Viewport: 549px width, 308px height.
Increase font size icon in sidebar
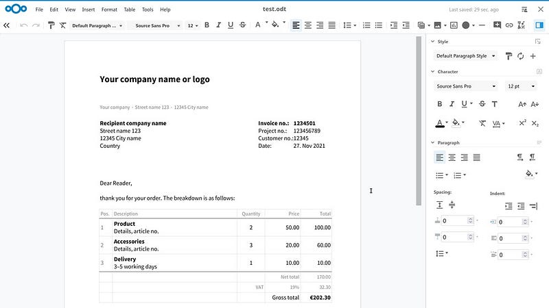pos(522,104)
